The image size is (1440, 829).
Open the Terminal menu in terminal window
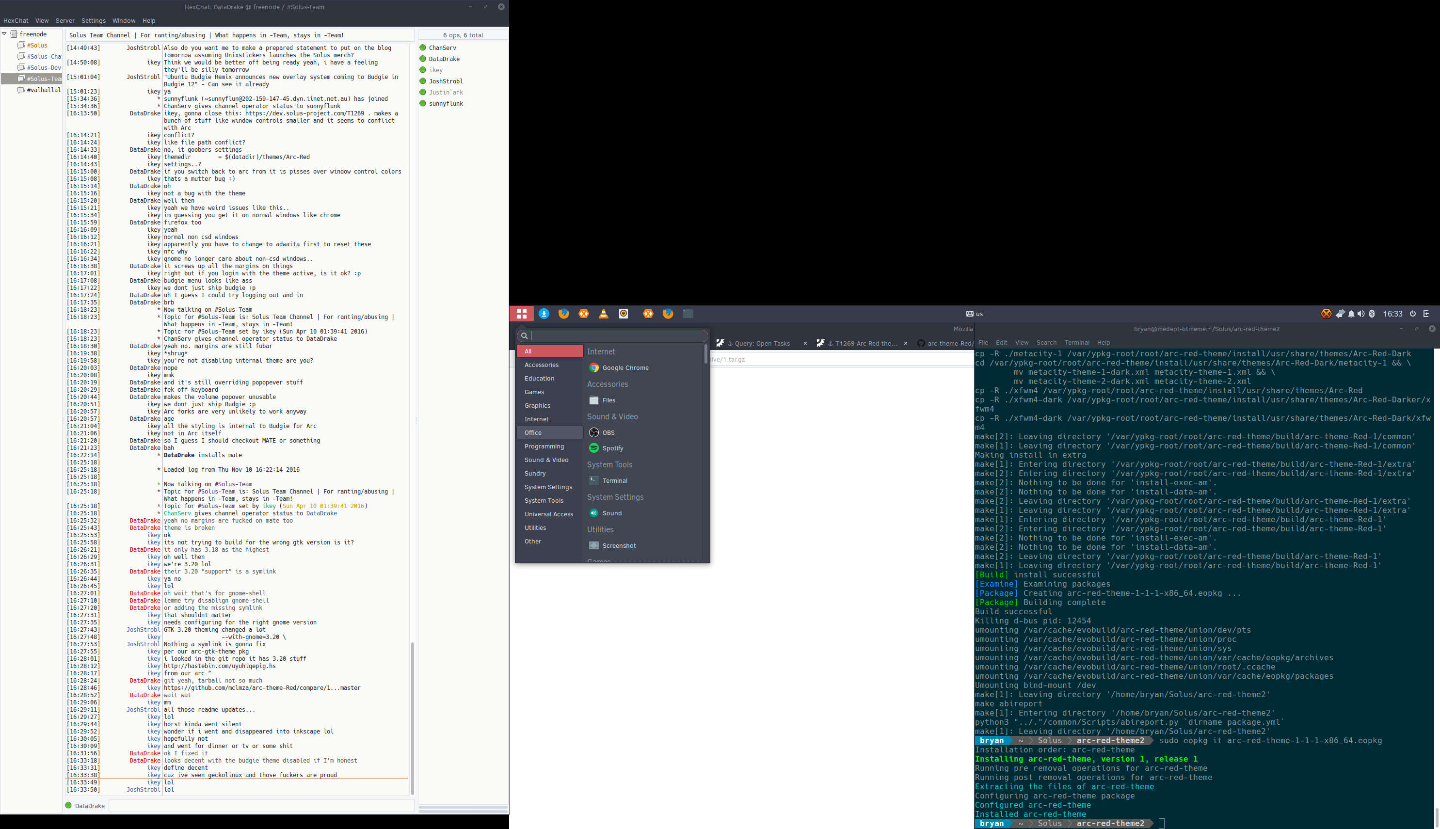[1077, 343]
